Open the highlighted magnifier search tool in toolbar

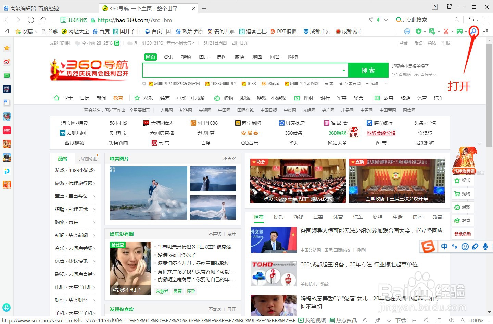[473, 31]
